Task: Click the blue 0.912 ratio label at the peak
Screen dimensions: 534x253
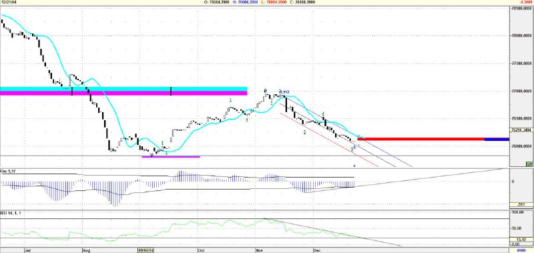Action: point(285,92)
